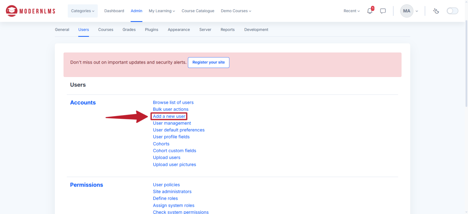Click the Register your site button
This screenshot has height=214, width=468.
[x=208, y=62]
